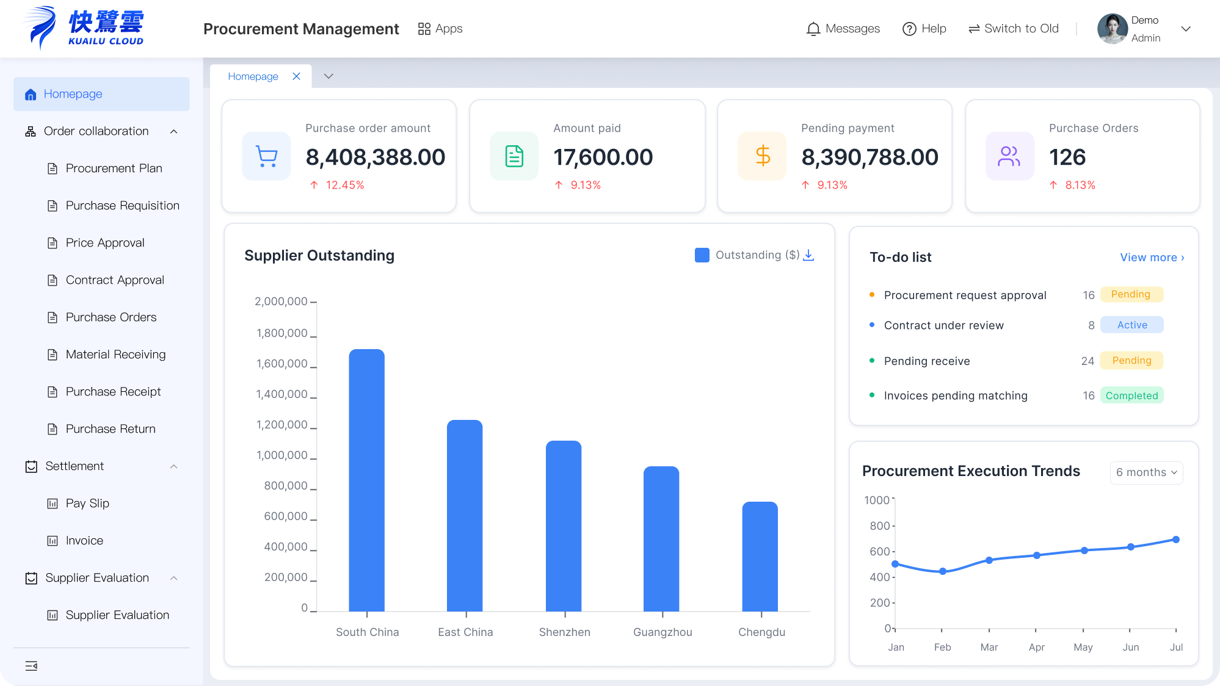Collapse the Order collaboration section
Viewport: 1220px width, 686px height.
click(x=173, y=131)
